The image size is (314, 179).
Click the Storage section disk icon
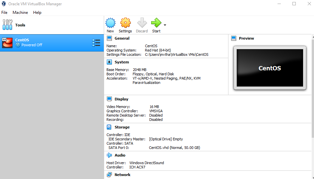click(x=109, y=127)
